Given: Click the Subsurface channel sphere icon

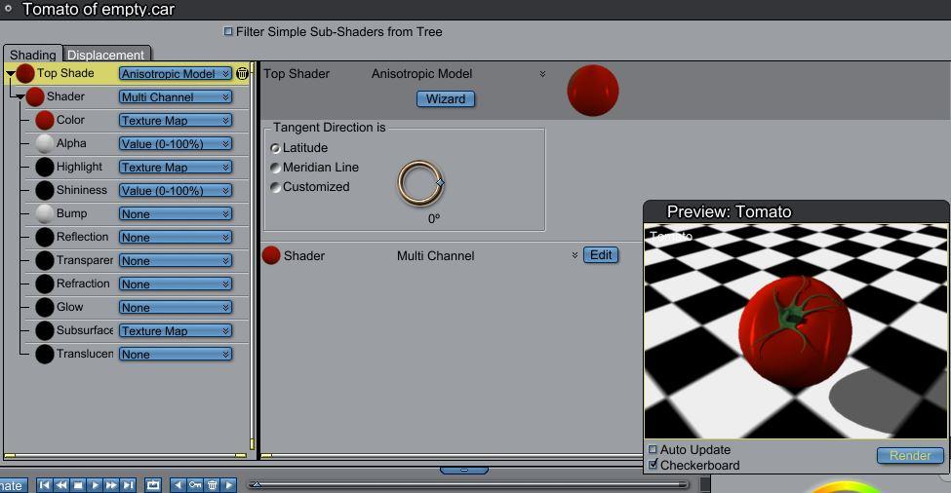Looking at the screenshot, I should (44, 330).
